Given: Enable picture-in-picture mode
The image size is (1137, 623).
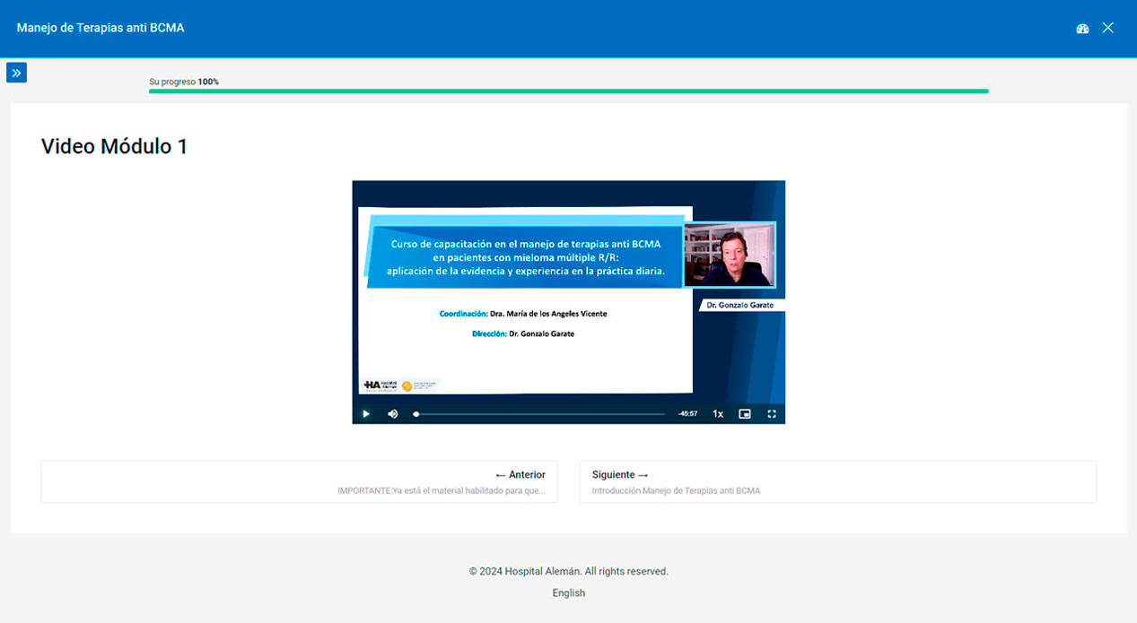Looking at the screenshot, I should point(744,414).
